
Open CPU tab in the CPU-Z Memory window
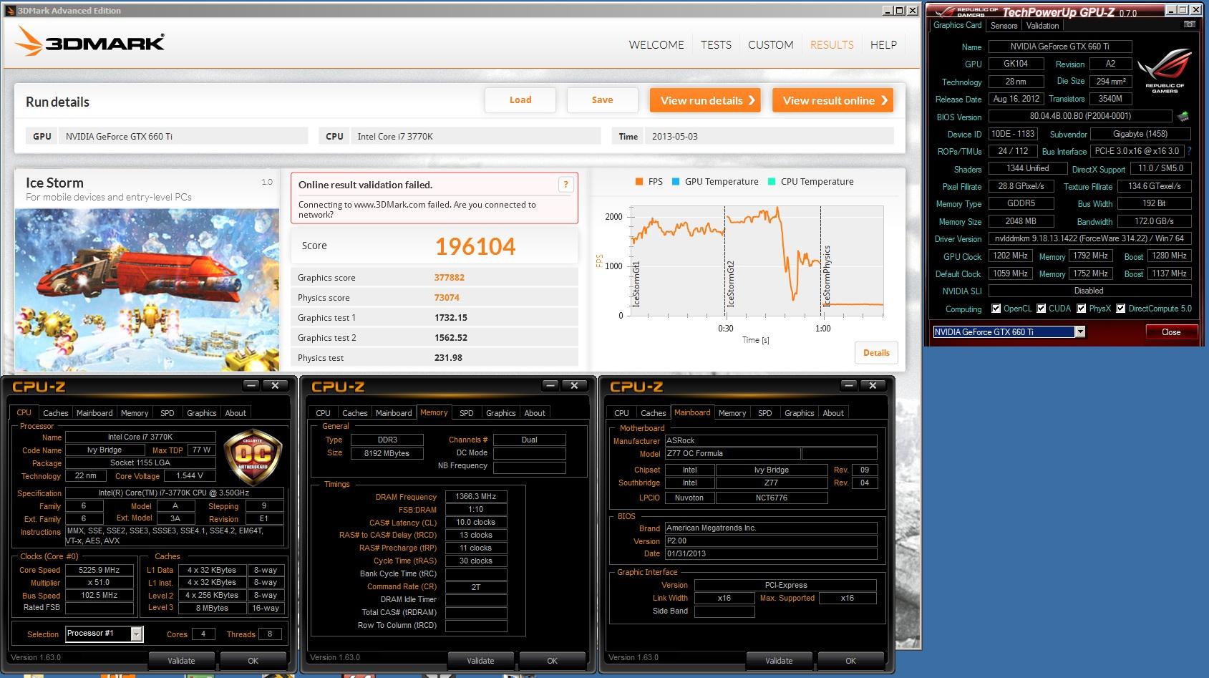coord(323,413)
